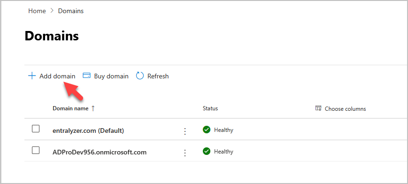This screenshot has width=408, height=184.
Task: Open the ADProDev956.onmicrosoft.com domain
Action: pyautogui.click(x=100, y=152)
